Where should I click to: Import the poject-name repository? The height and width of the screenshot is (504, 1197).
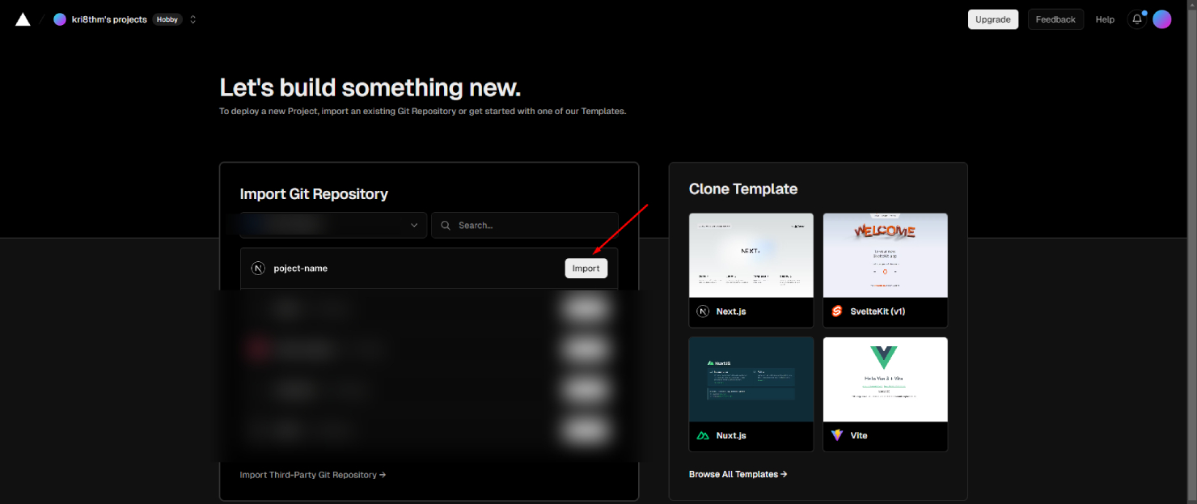(586, 269)
